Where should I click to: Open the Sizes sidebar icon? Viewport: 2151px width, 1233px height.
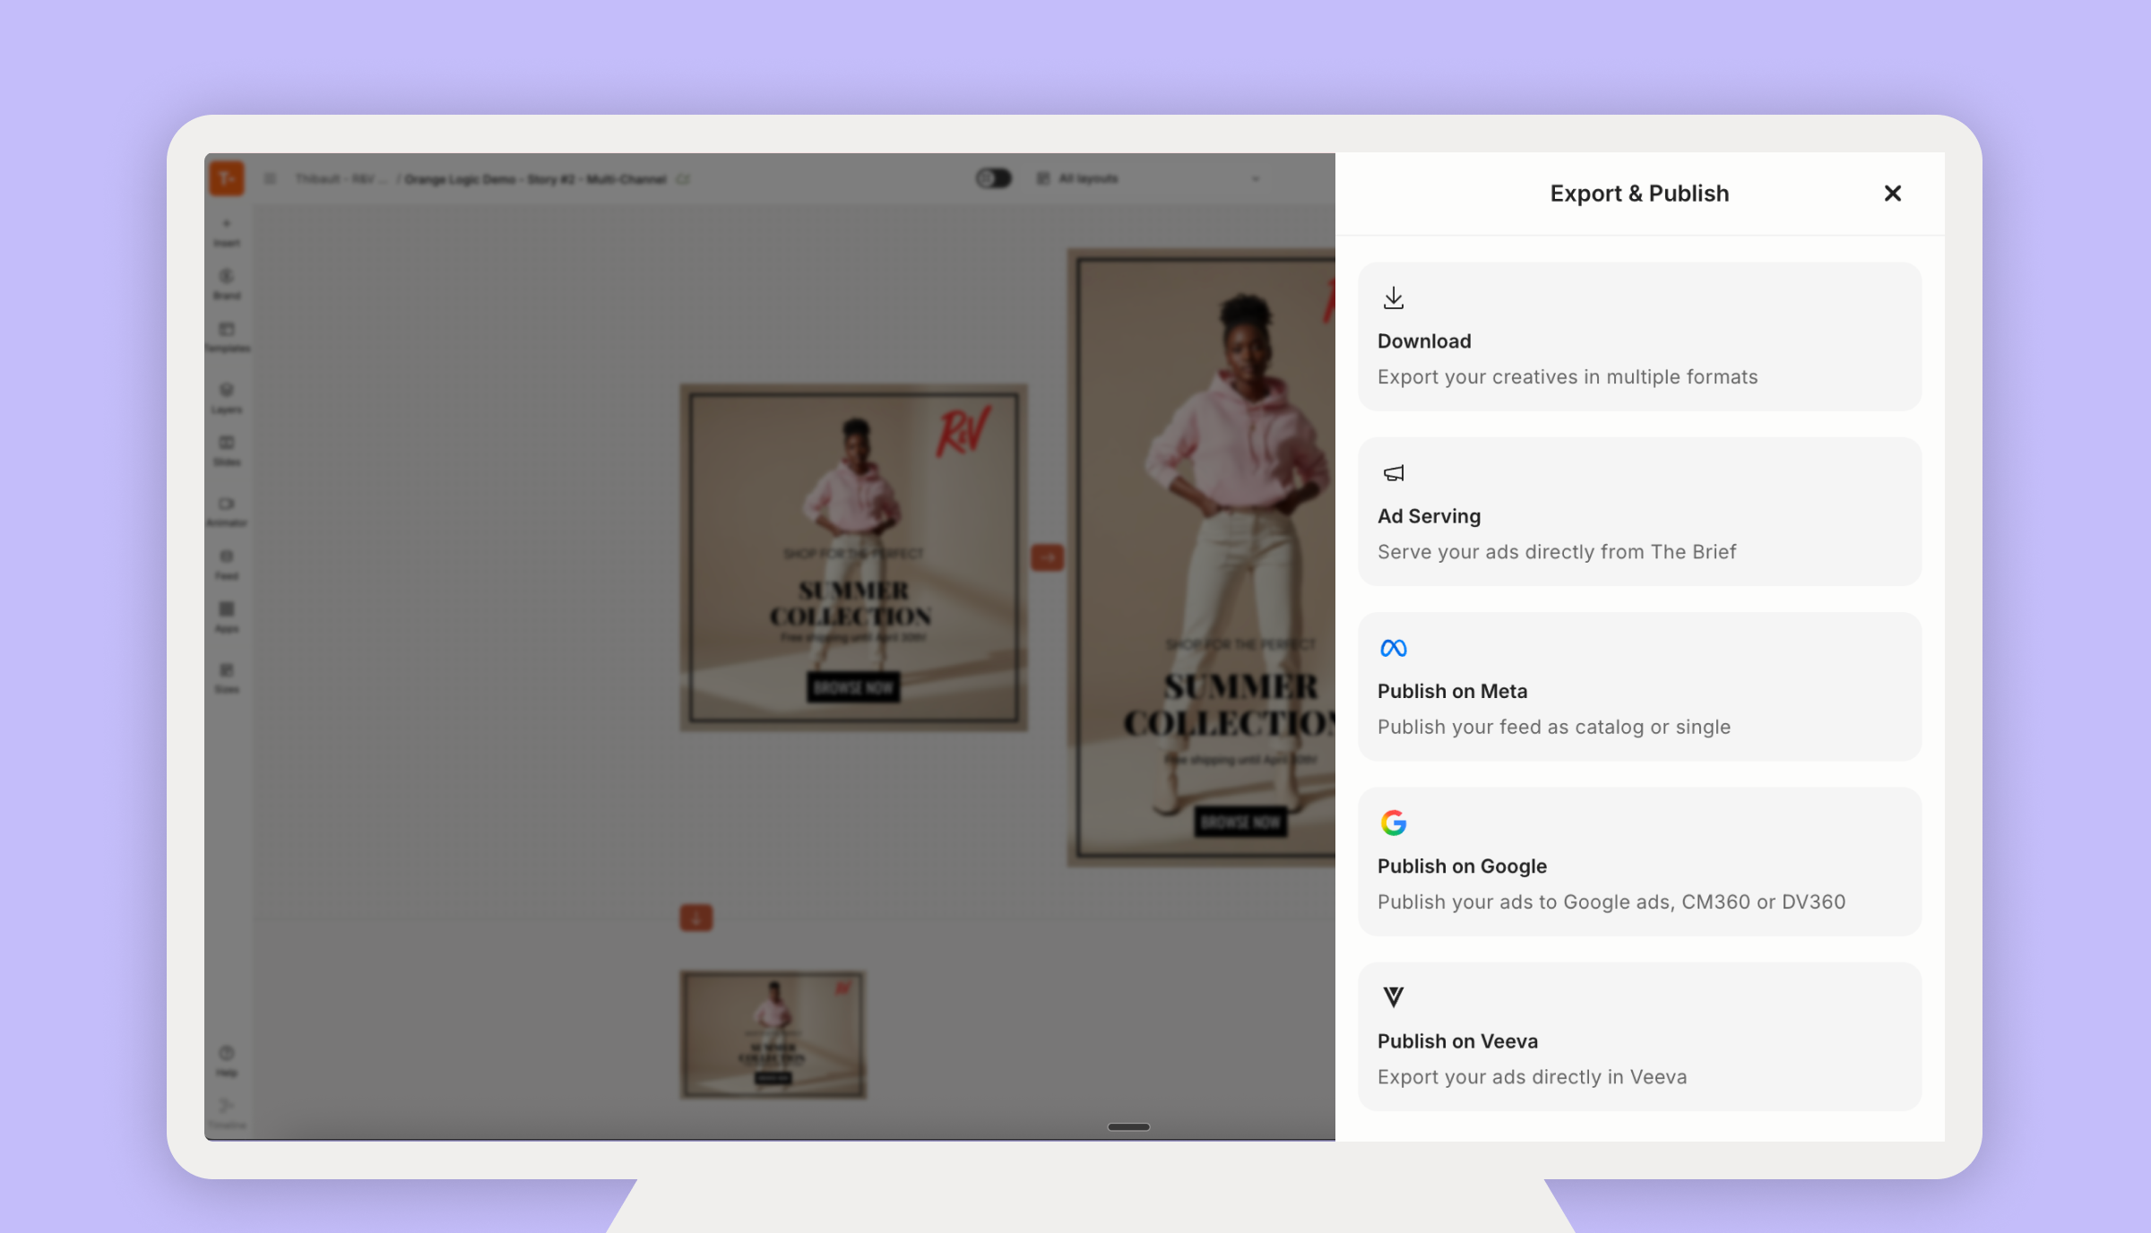coord(227,677)
